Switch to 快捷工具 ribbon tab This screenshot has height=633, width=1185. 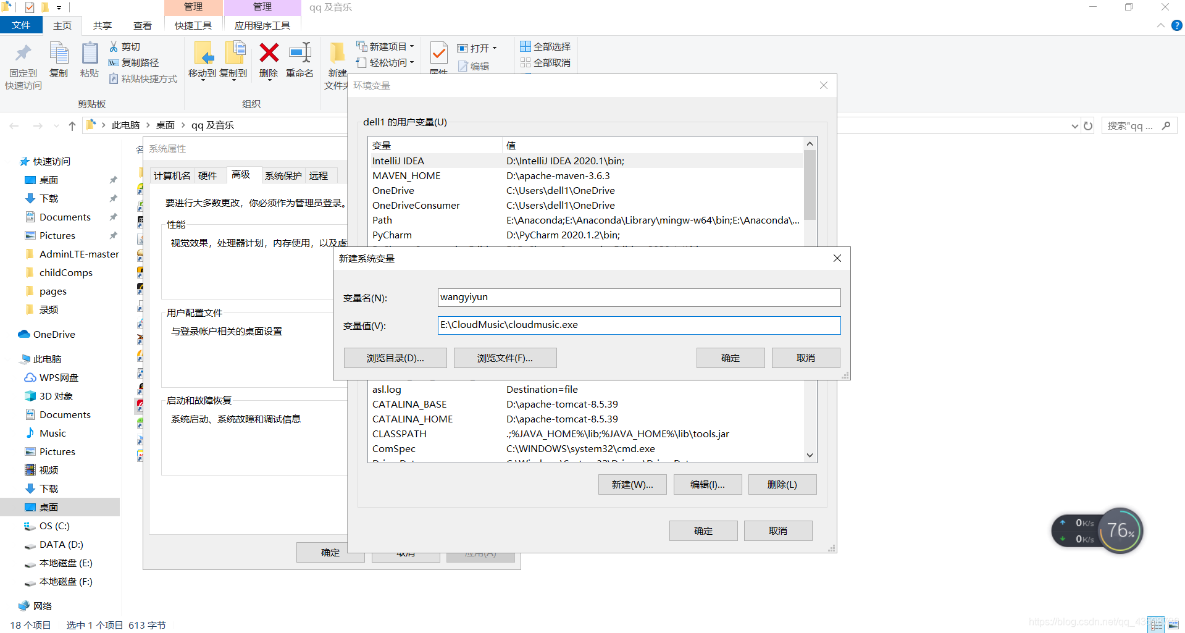pyautogui.click(x=193, y=25)
